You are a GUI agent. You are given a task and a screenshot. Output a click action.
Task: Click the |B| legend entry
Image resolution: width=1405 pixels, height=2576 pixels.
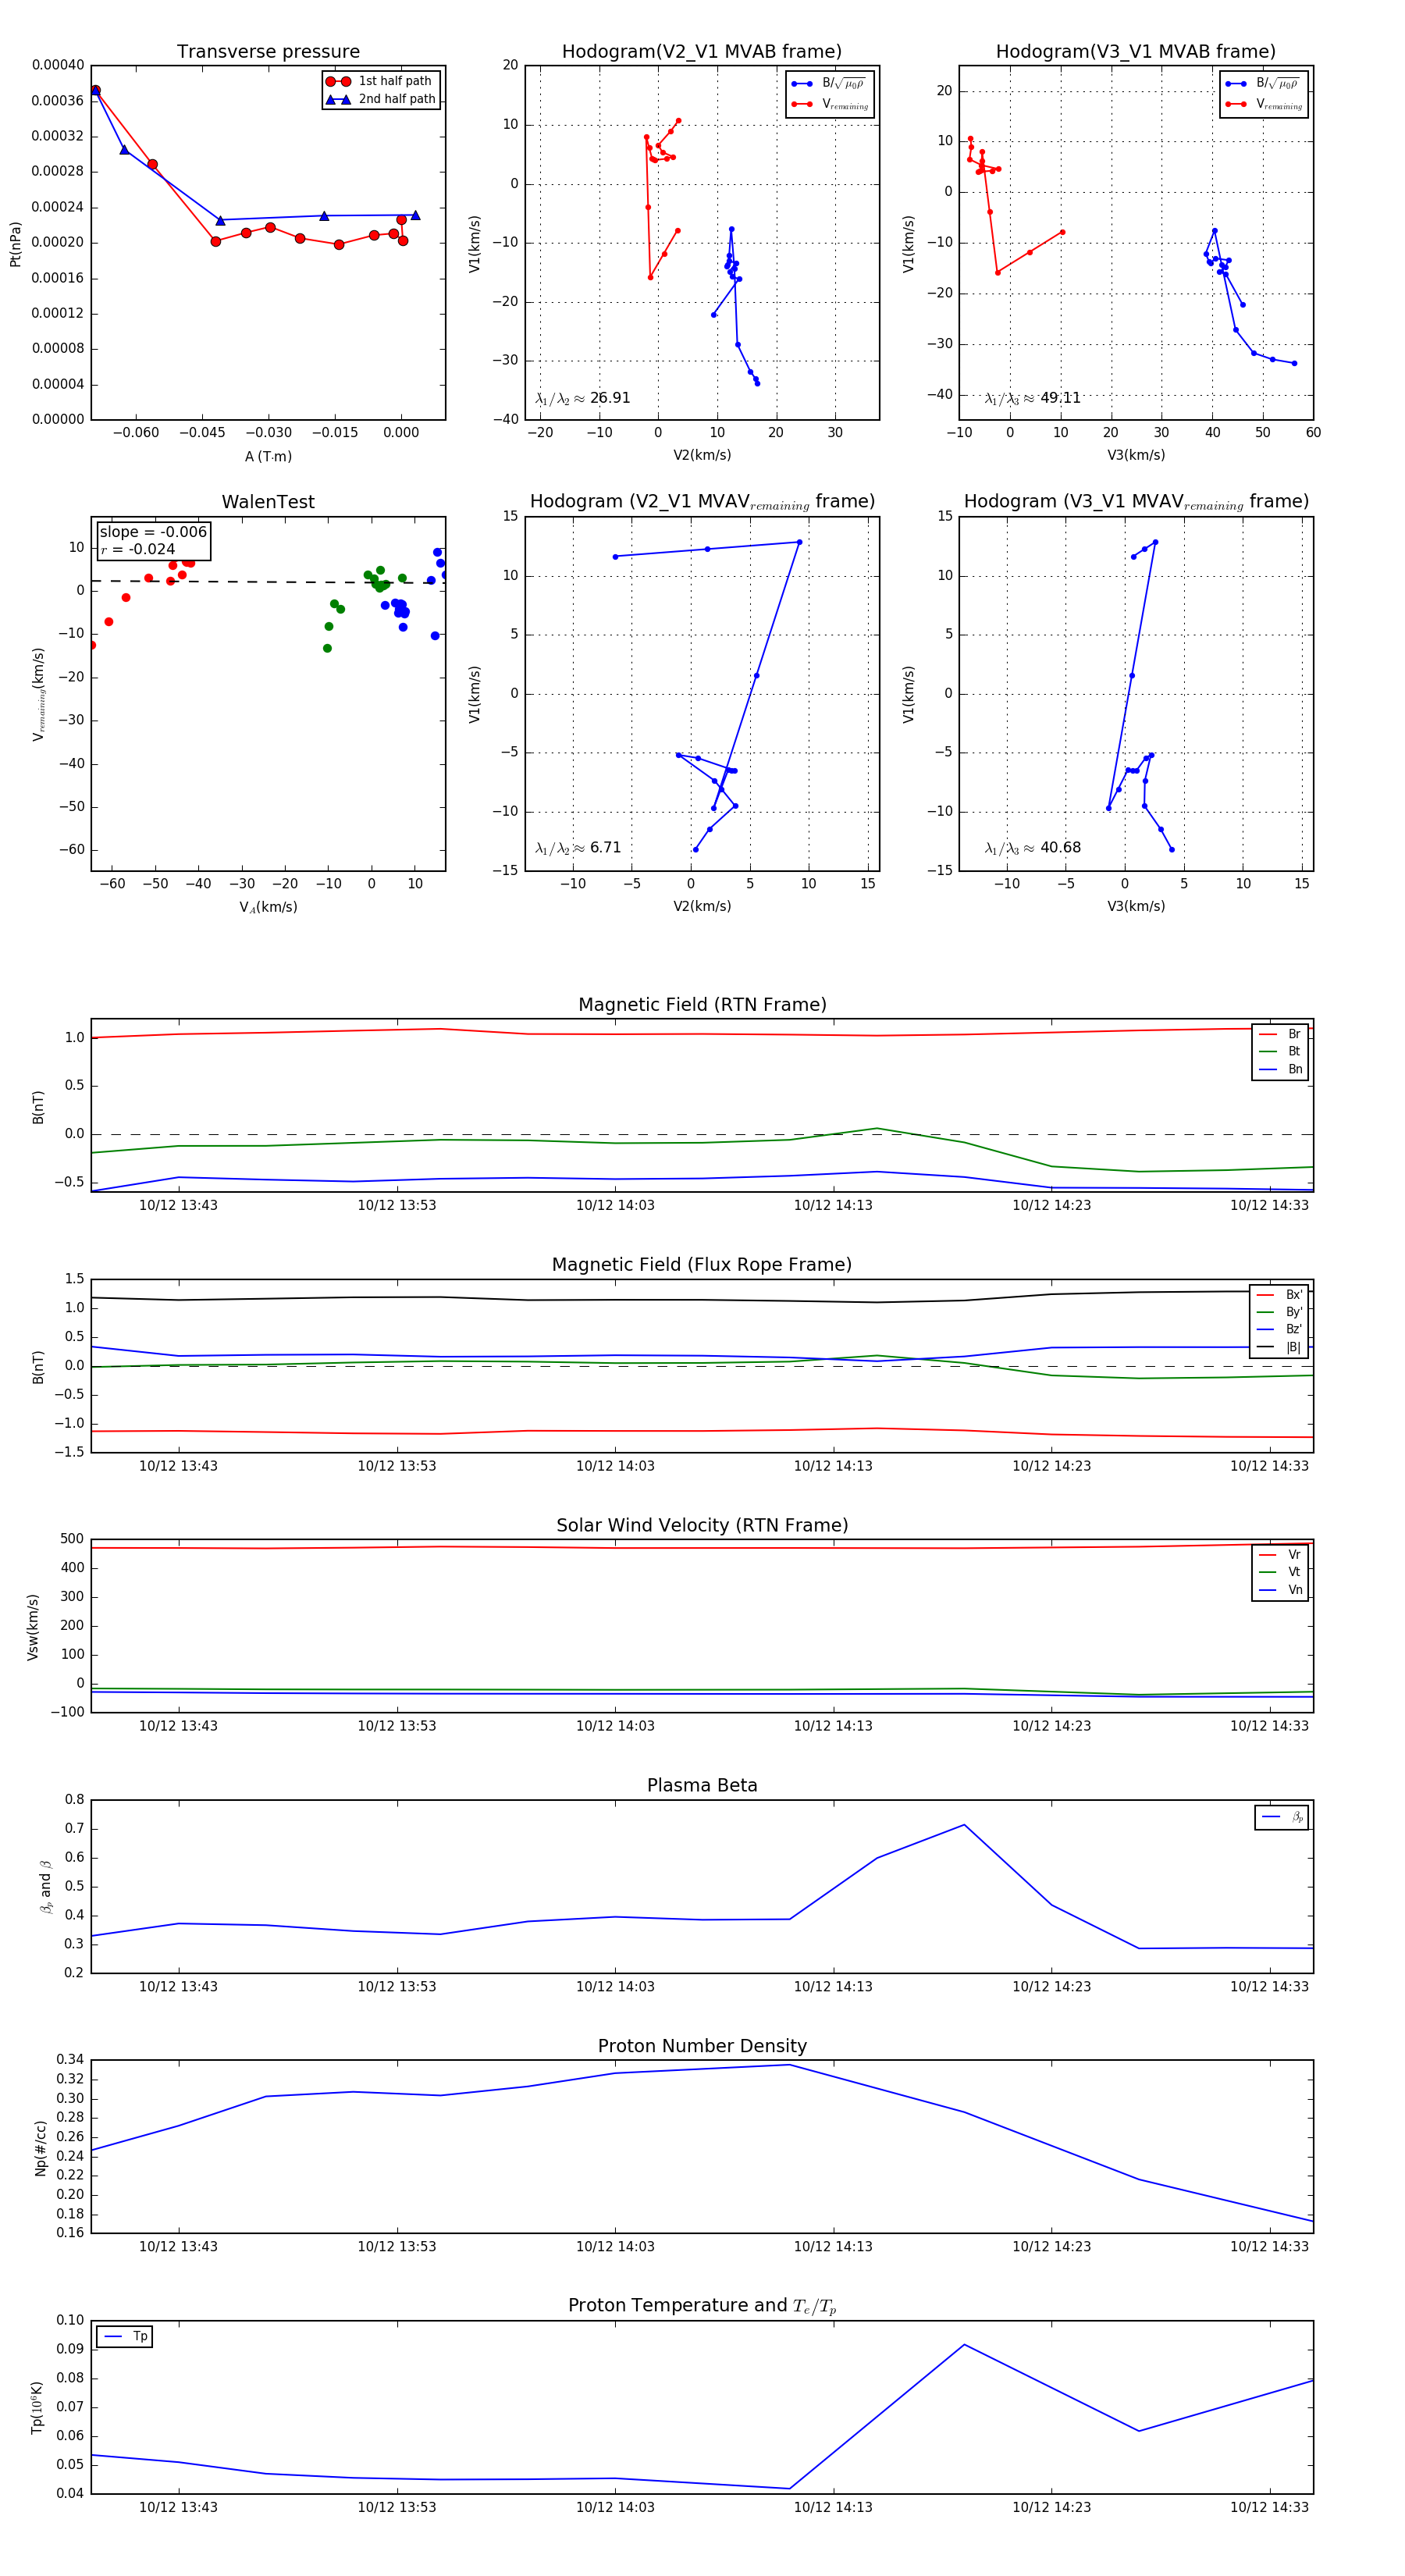(1280, 1347)
